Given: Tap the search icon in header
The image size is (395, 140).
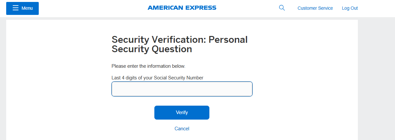Looking at the screenshot, I should coord(282,8).
